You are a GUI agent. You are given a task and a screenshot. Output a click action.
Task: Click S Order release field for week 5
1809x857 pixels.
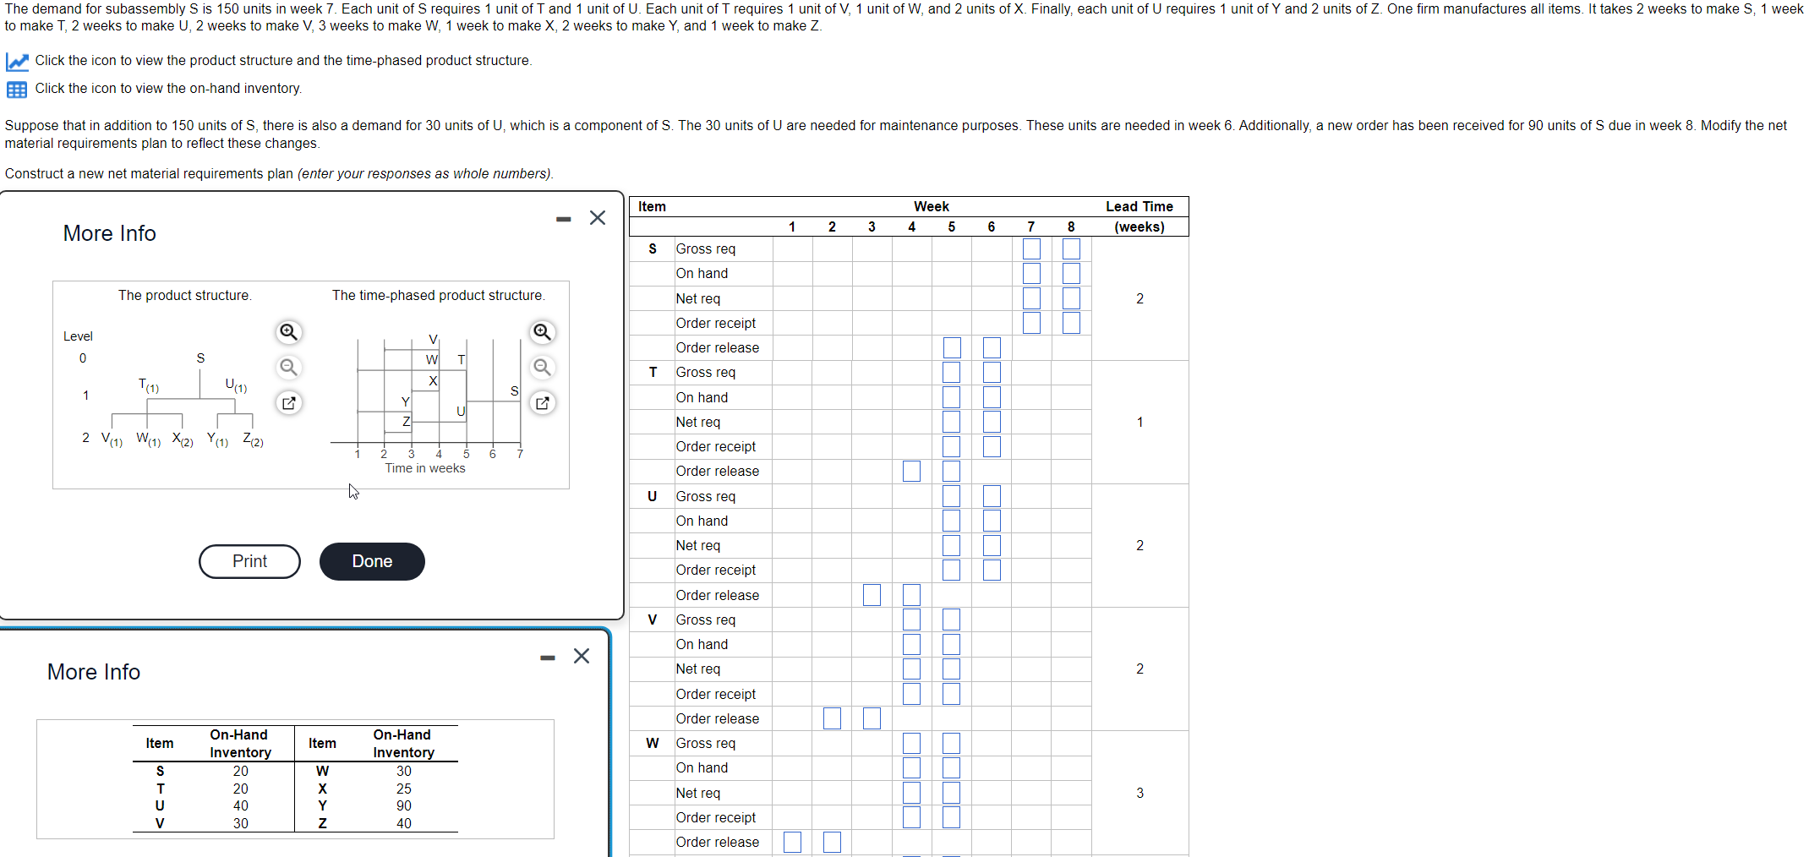(952, 347)
